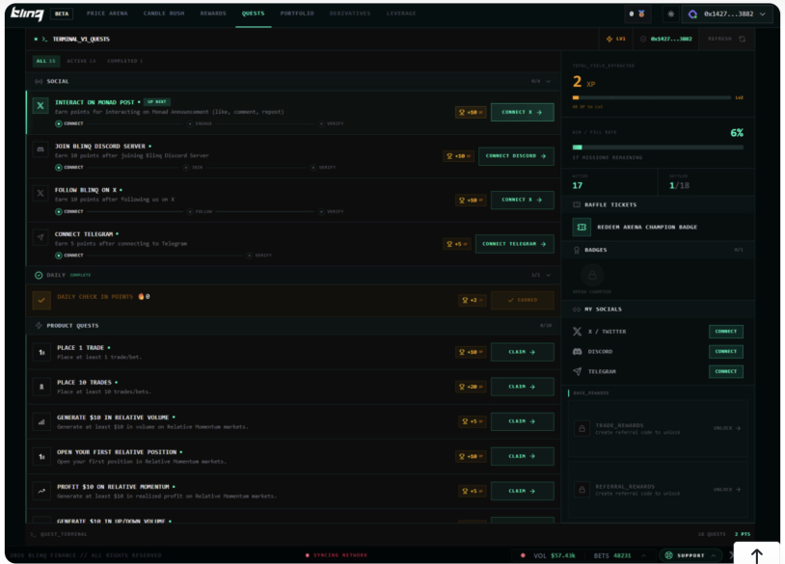
Task: Click the raffle ticket icon beside Redeem badge
Action: (582, 227)
